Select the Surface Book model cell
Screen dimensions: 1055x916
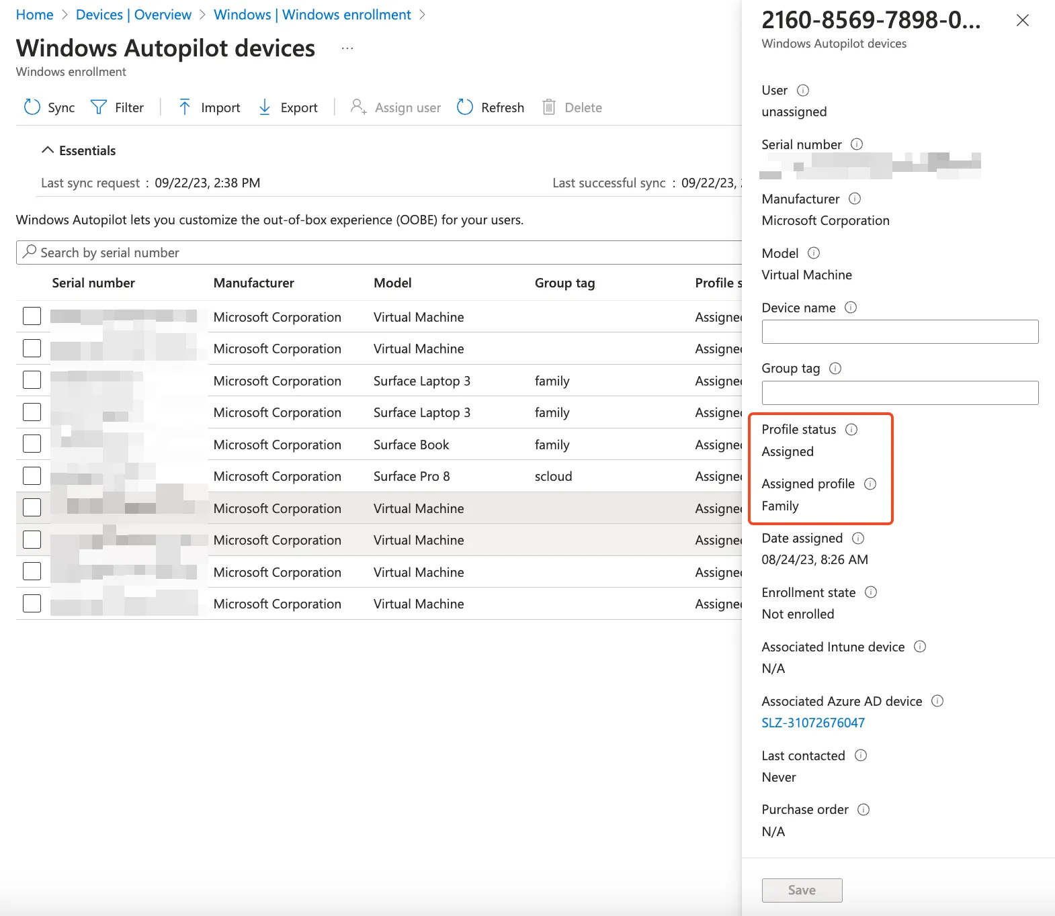tap(411, 445)
